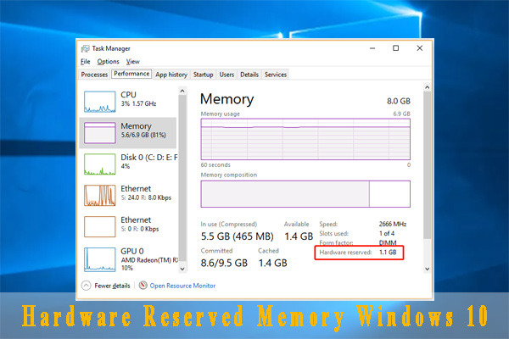The width and height of the screenshot is (509, 339).
Task: Click the Fewer details chevron icon
Action: coord(86,286)
